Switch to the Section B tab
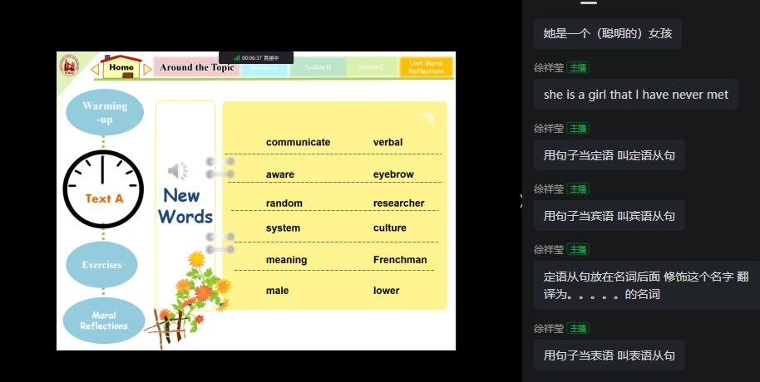Screen dimensions: 760x382 (x=318, y=67)
